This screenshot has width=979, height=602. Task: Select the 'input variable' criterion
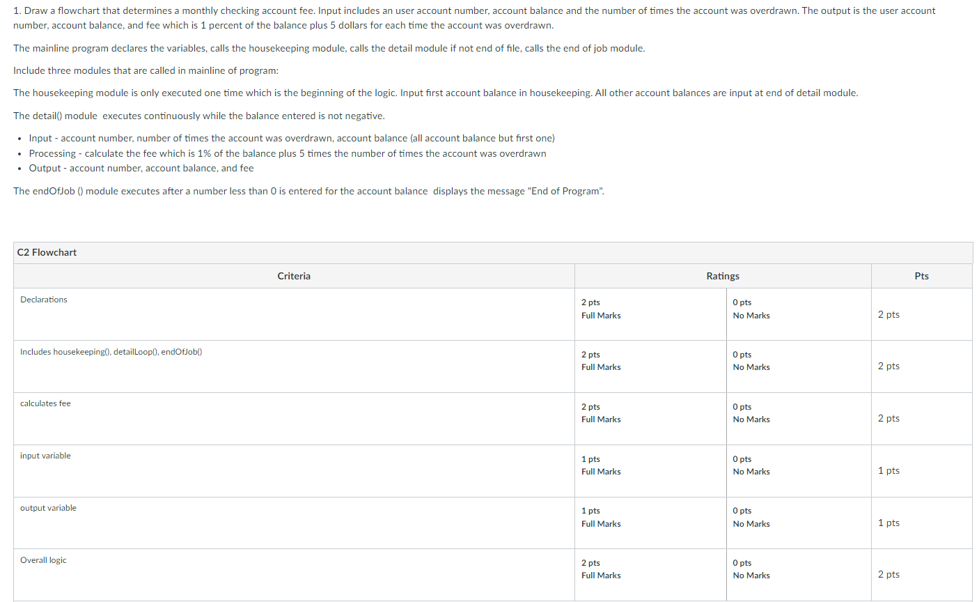pos(45,456)
